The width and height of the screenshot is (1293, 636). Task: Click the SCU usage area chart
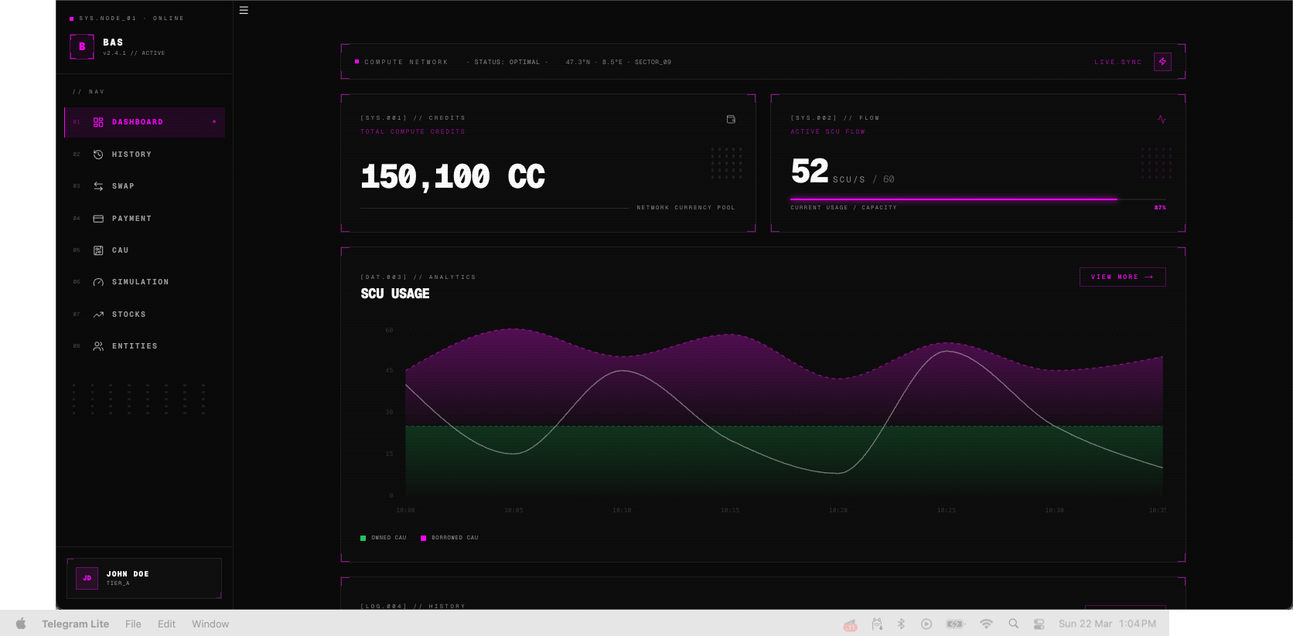[x=784, y=413]
